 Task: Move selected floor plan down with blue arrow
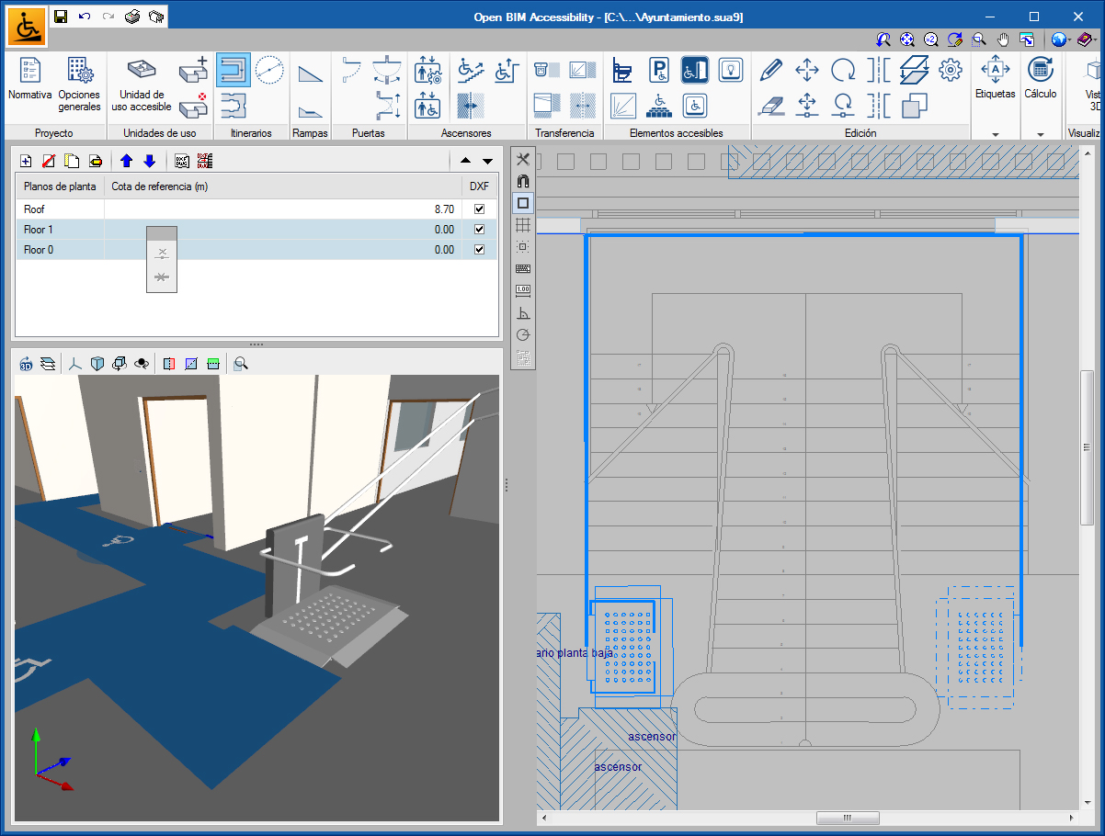coord(148,161)
